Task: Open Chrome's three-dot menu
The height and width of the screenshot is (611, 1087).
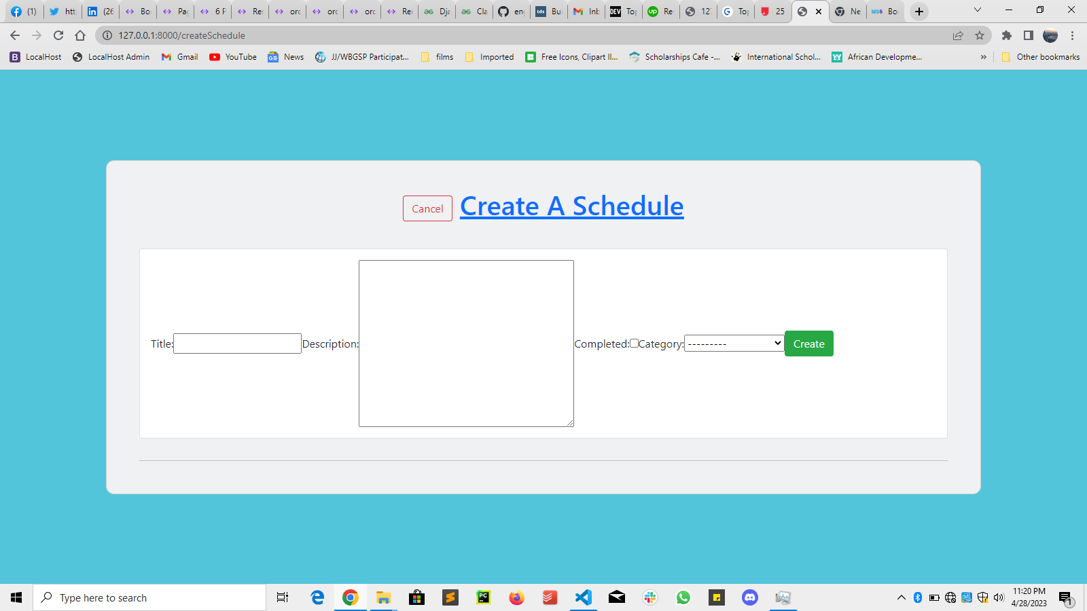Action: click(1073, 35)
